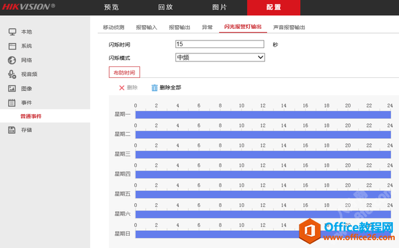Viewport: 399px width, 248px height.
Task: Switch to the 移动侦测 tab
Action: (114, 28)
